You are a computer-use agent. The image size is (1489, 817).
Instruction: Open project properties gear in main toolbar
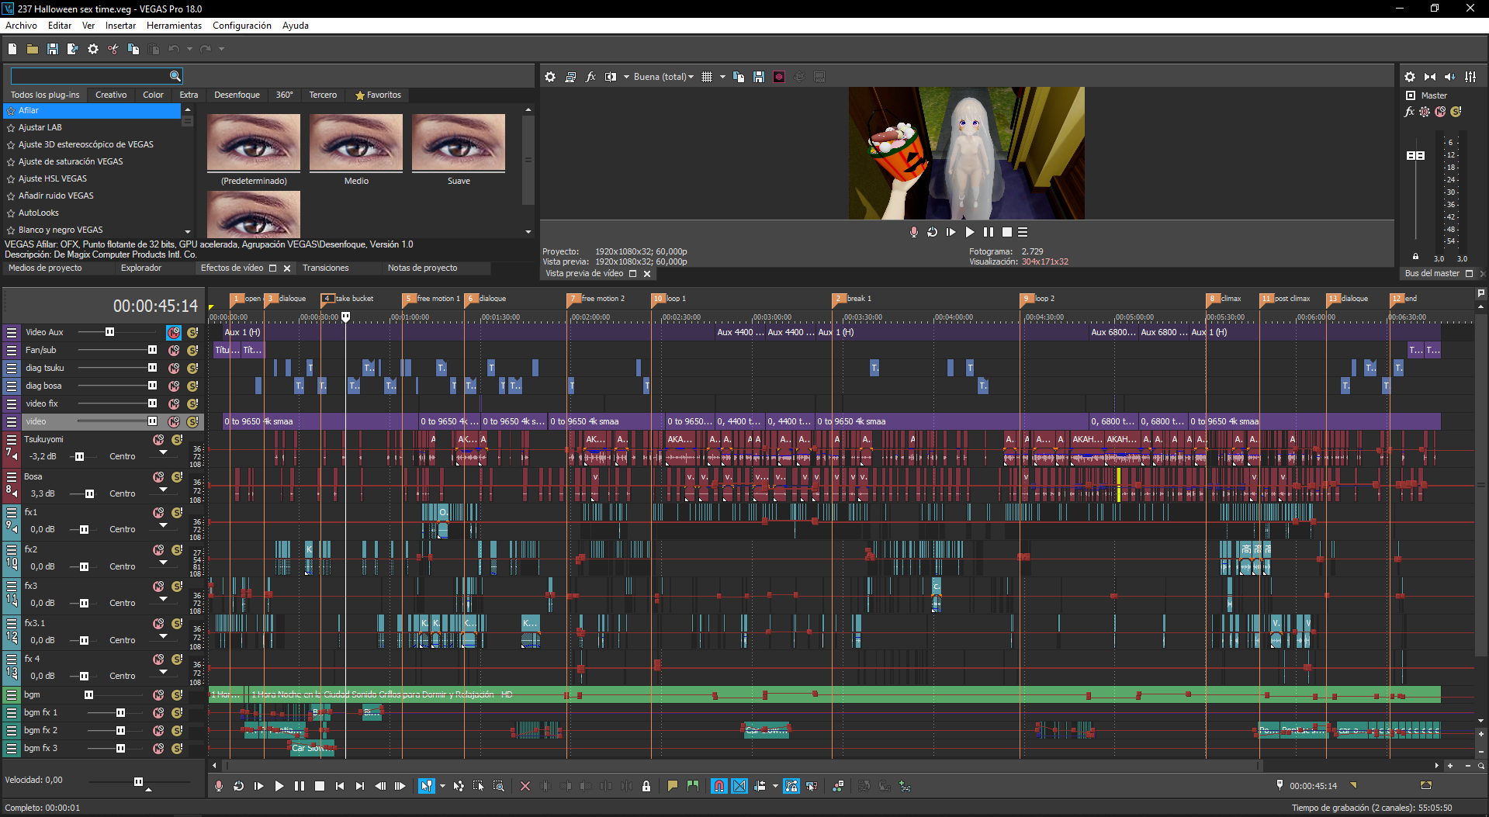pyautogui.click(x=93, y=49)
